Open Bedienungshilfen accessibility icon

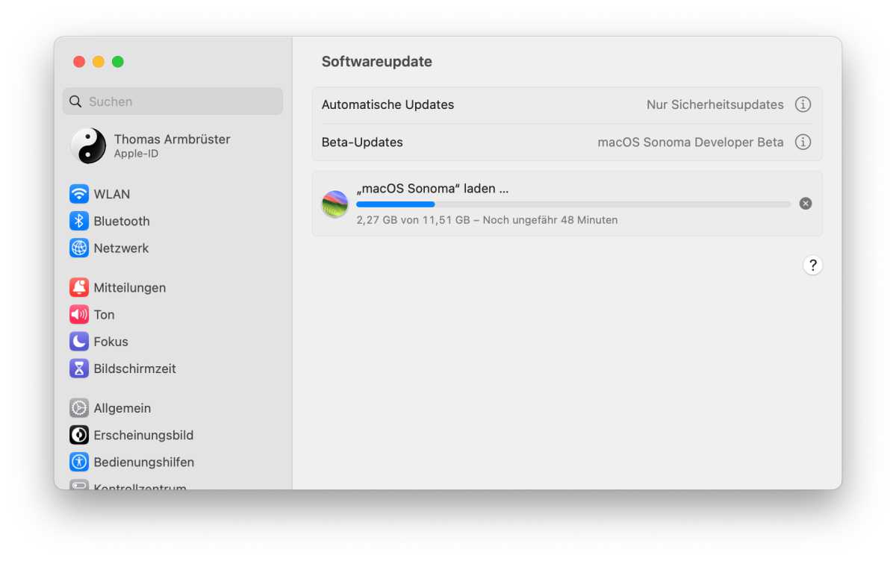pyautogui.click(x=79, y=461)
